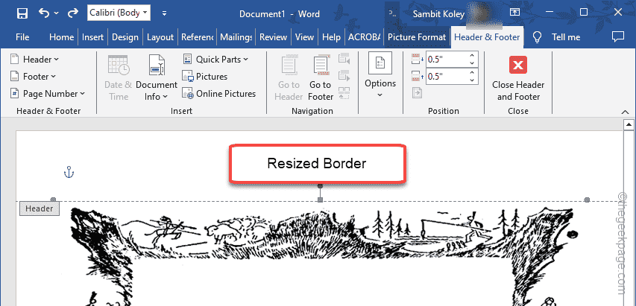Click the Undo arrow icon

click(45, 13)
